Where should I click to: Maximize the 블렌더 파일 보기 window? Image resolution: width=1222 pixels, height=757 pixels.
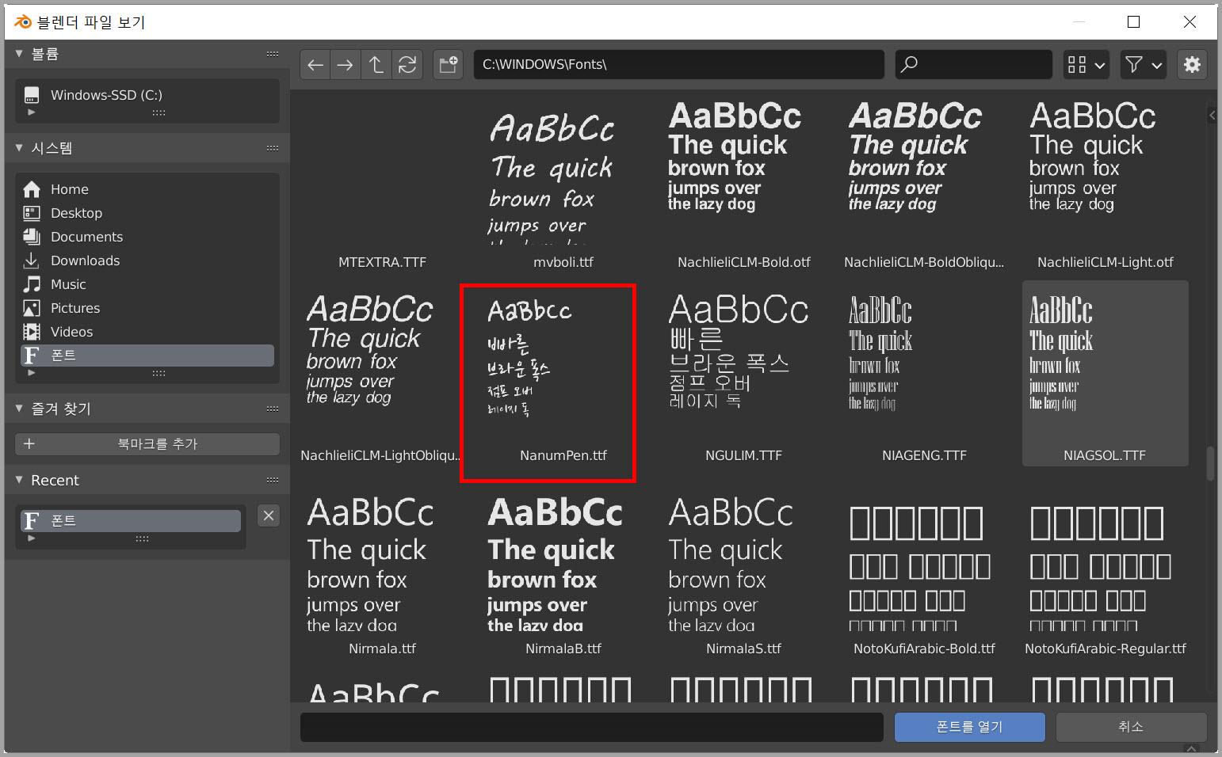pos(1134,22)
